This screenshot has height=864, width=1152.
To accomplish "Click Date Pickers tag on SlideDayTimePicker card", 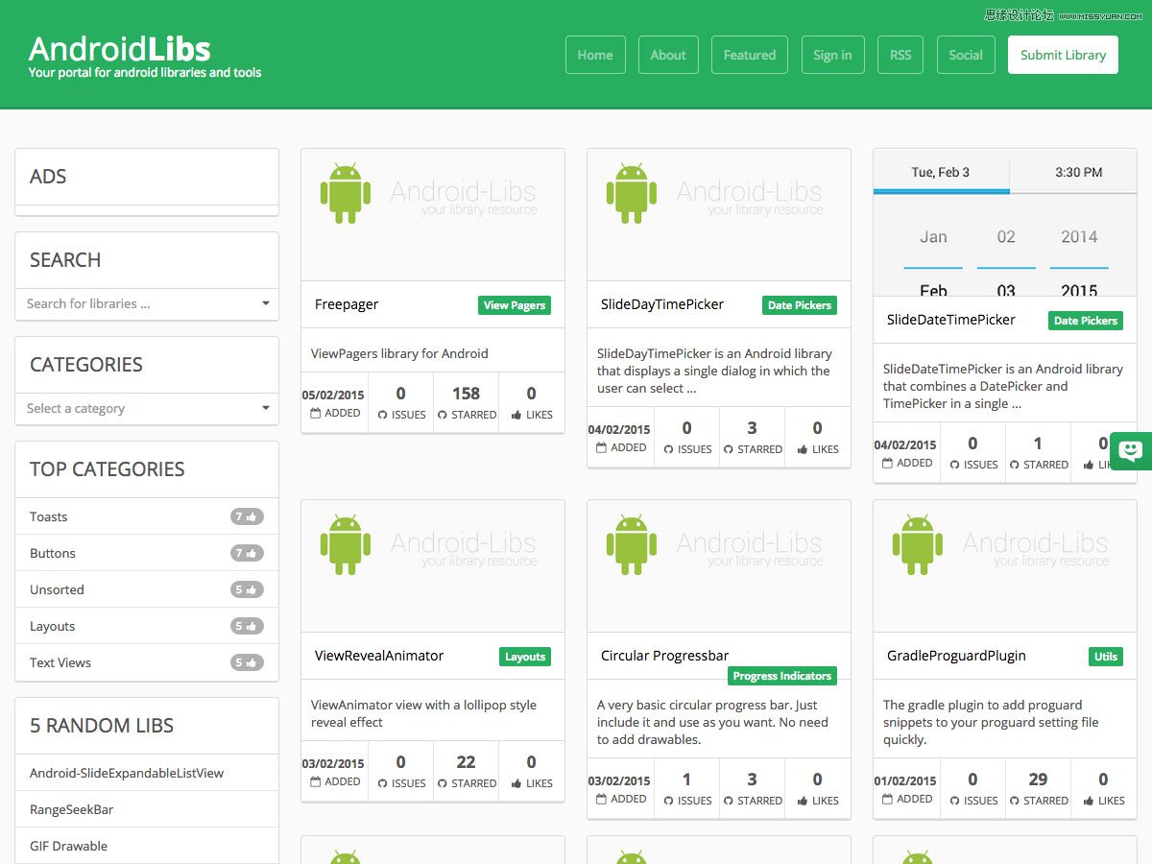I will (800, 305).
